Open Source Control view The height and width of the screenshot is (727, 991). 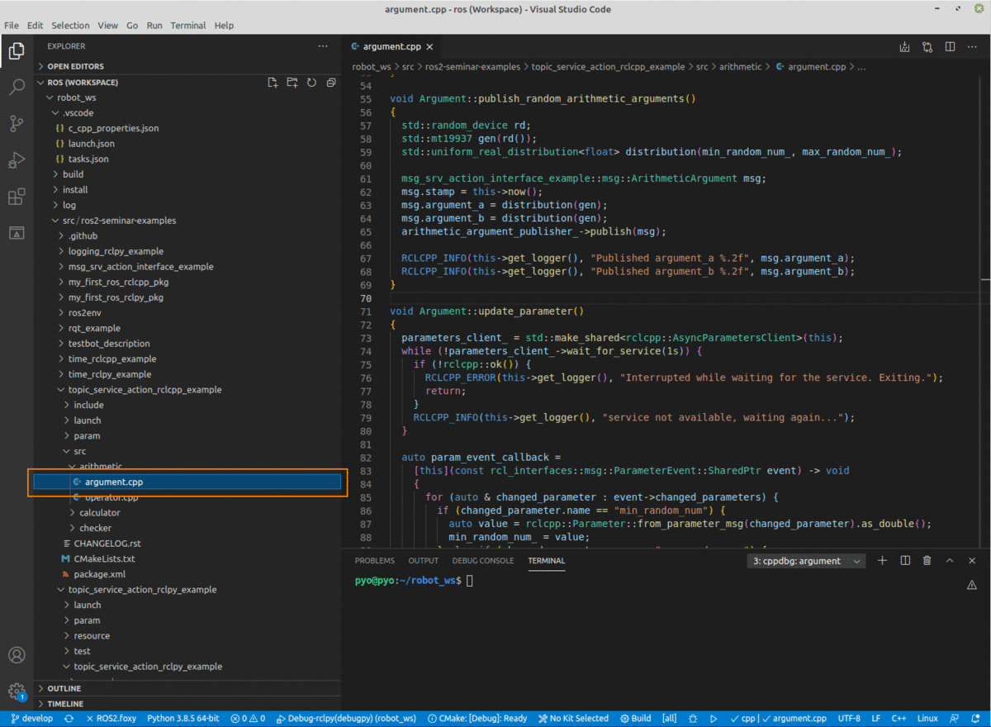point(17,123)
